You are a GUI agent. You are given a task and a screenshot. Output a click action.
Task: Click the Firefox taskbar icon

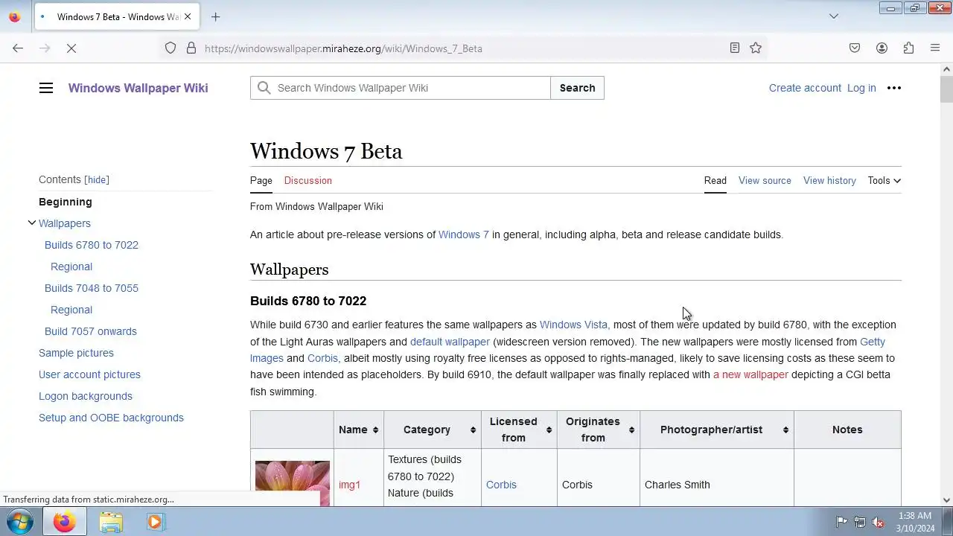coord(65,522)
